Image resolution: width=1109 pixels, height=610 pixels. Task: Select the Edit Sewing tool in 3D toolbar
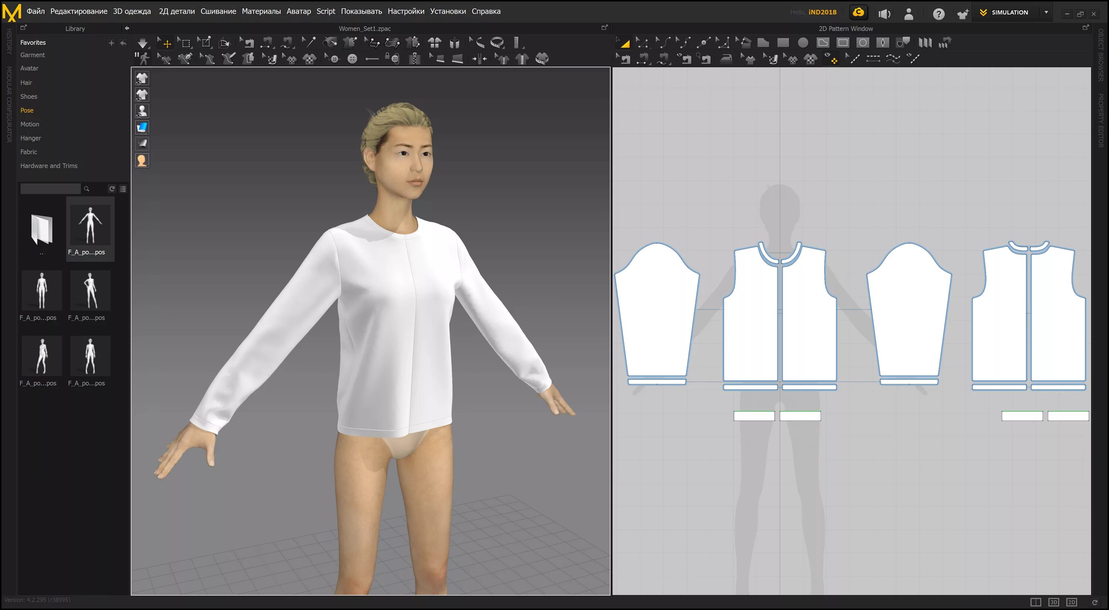click(x=248, y=42)
